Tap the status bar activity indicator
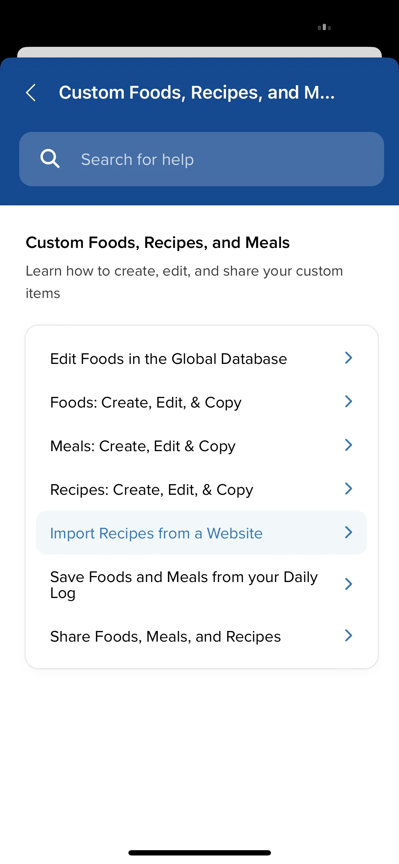 324,27
